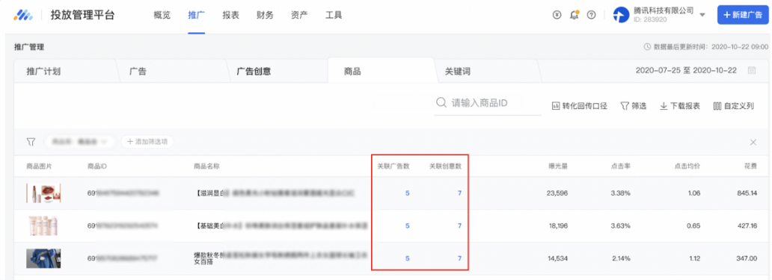Click the 曝光量 column header

(558, 166)
